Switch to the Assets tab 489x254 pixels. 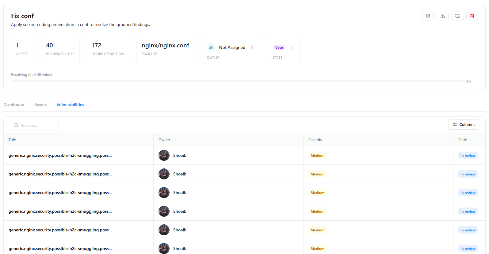click(40, 105)
